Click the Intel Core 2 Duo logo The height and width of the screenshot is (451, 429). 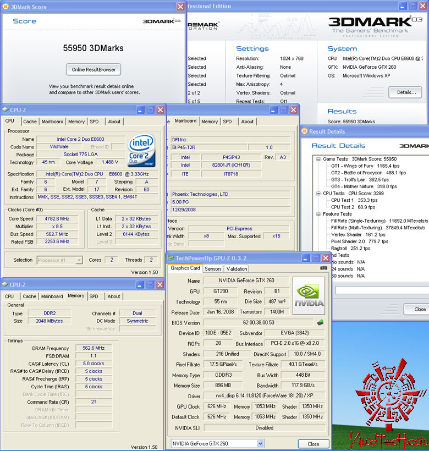[x=141, y=150]
